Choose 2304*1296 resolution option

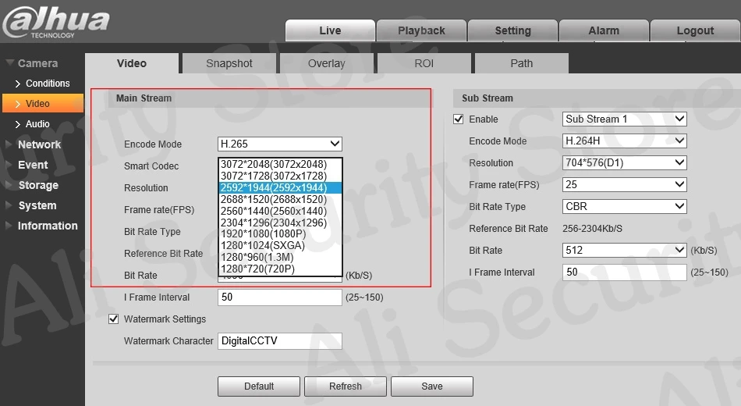tap(280, 223)
